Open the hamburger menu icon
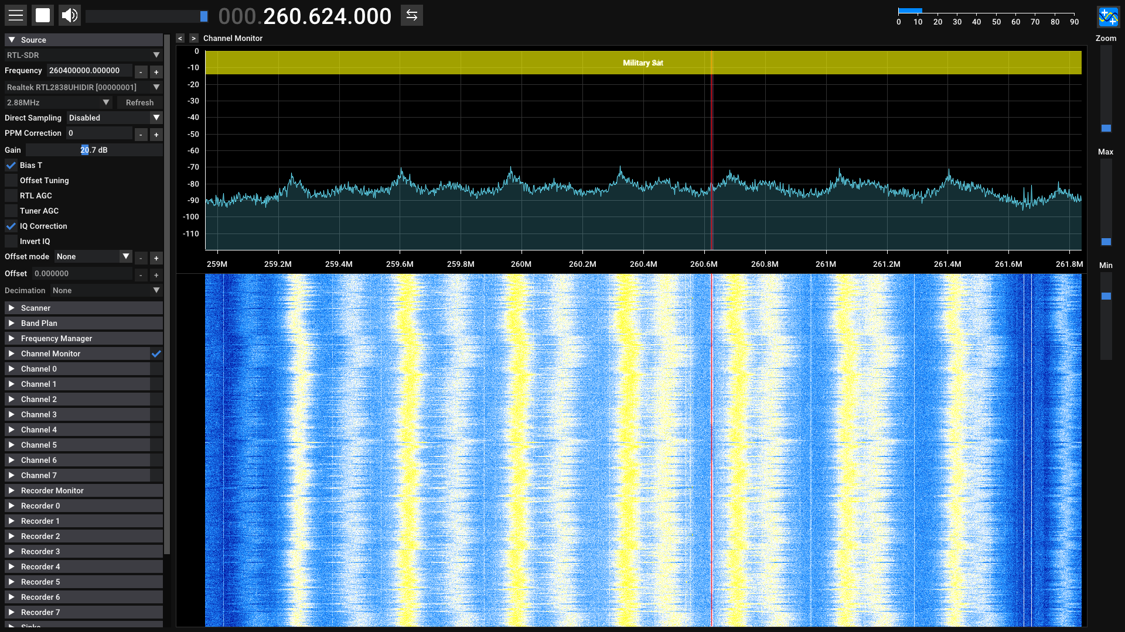The height and width of the screenshot is (632, 1125). pos(16,15)
